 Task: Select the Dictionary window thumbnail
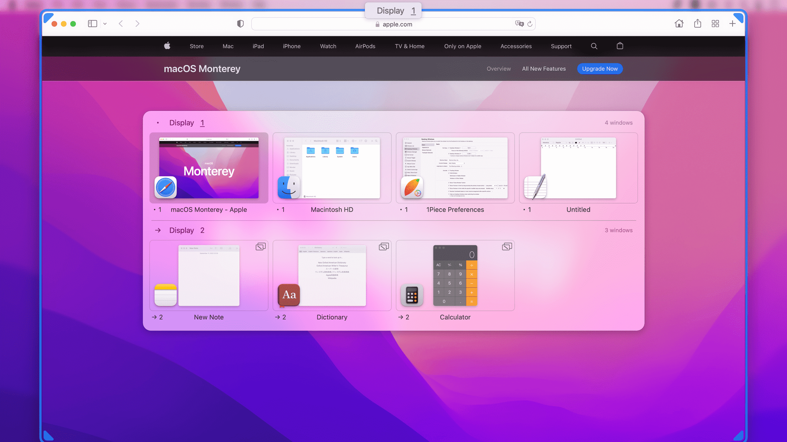[x=332, y=275]
